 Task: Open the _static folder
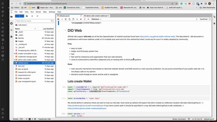(34, 35)
